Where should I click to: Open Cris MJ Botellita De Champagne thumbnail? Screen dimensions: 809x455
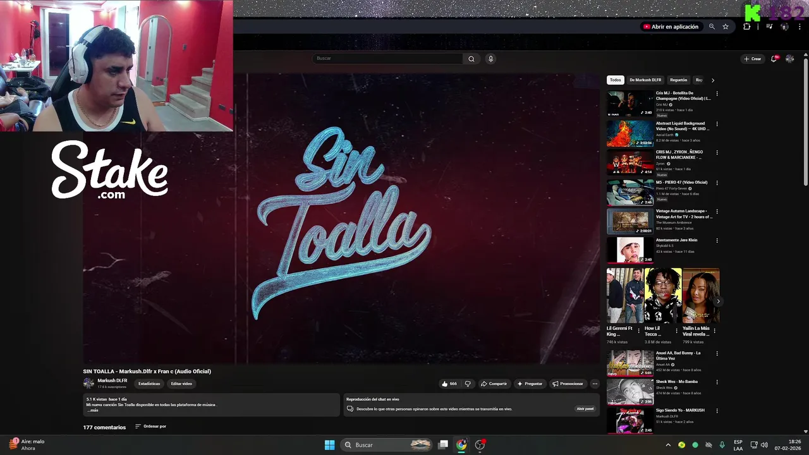630,104
